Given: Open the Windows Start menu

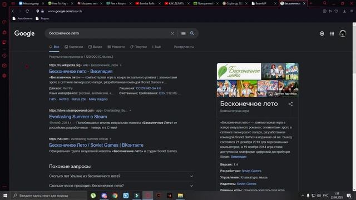Looking at the screenshot, I should tap(5, 196).
